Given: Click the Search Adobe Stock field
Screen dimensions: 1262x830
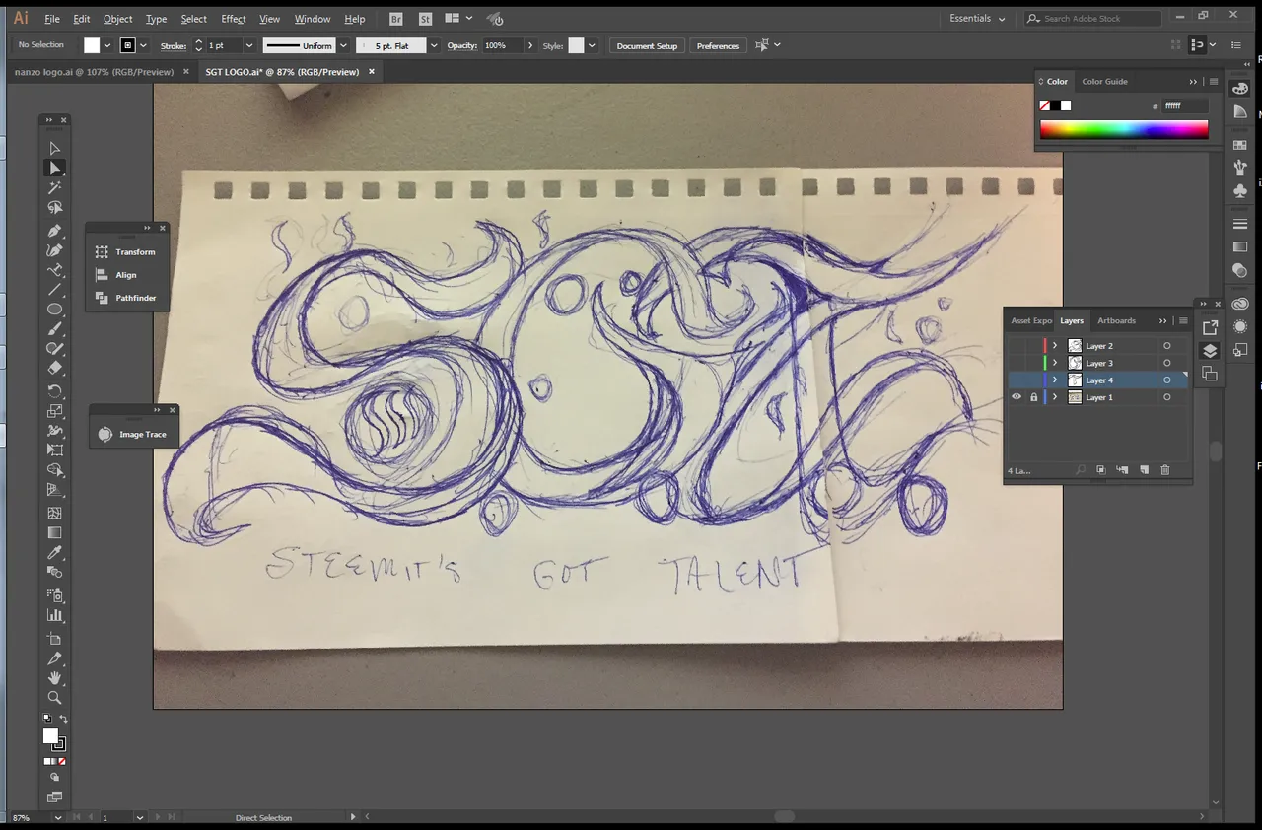Looking at the screenshot, I should [x=1092, y=19].
